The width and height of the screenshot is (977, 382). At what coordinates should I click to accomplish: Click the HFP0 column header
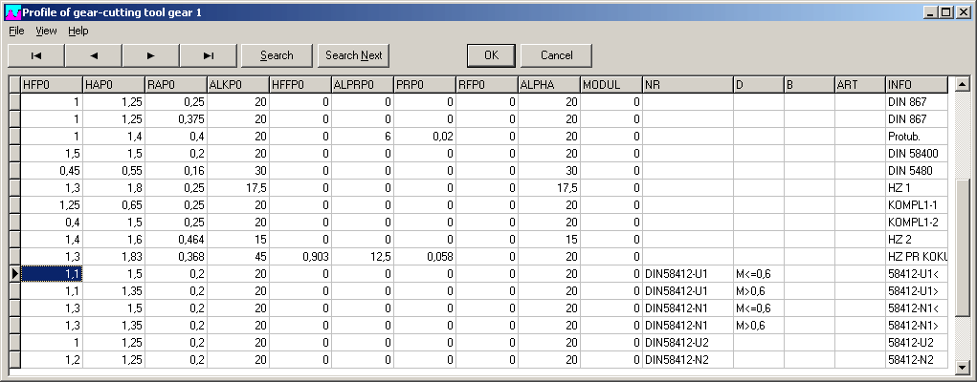[52, 85]
